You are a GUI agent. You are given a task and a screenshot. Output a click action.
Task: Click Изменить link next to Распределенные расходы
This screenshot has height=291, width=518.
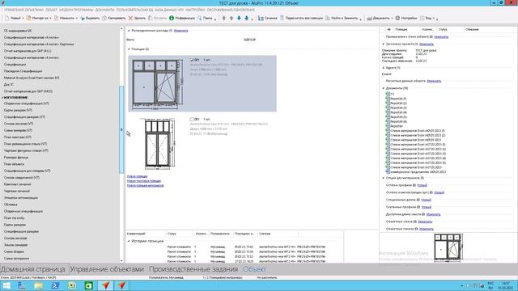coord(180,31)
